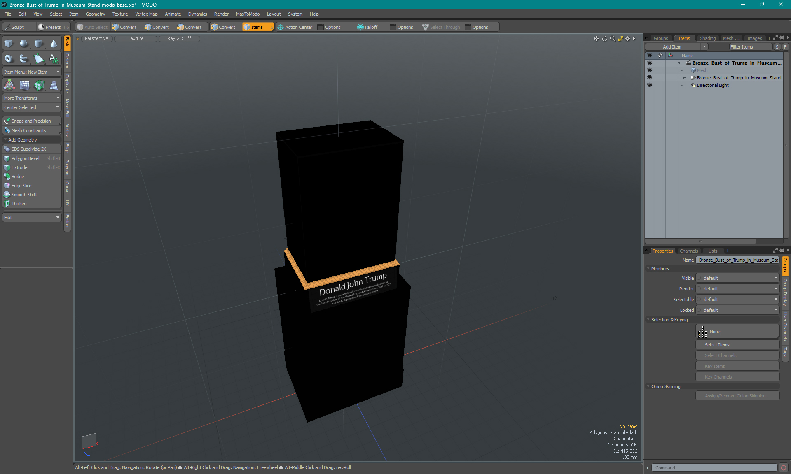Switch to the Channels tab
This screenshot has width=791, height=474.
tap(688, 251)
